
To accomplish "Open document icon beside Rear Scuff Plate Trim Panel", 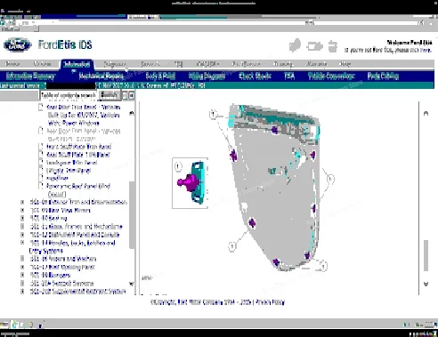I will 41,155.
